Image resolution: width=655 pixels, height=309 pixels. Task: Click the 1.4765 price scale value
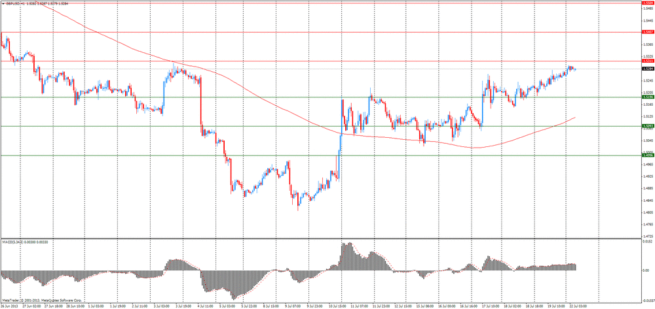[648, 225]
